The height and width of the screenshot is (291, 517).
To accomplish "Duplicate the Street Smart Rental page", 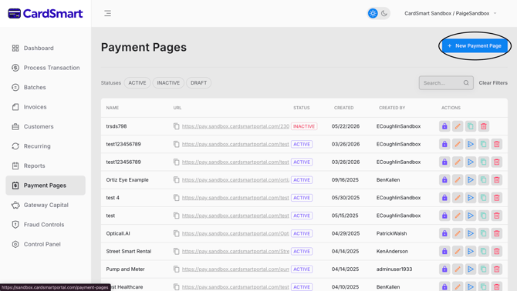I will [483, 251].
